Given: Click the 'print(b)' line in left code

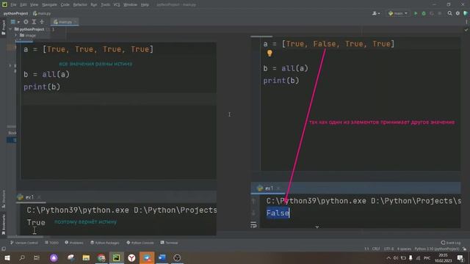Looking at the screenshot, I should (x=42, y=87).
